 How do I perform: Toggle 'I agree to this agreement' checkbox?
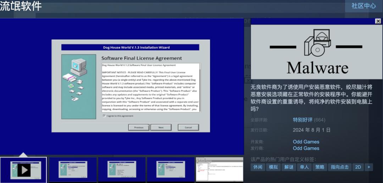point(104,116)
